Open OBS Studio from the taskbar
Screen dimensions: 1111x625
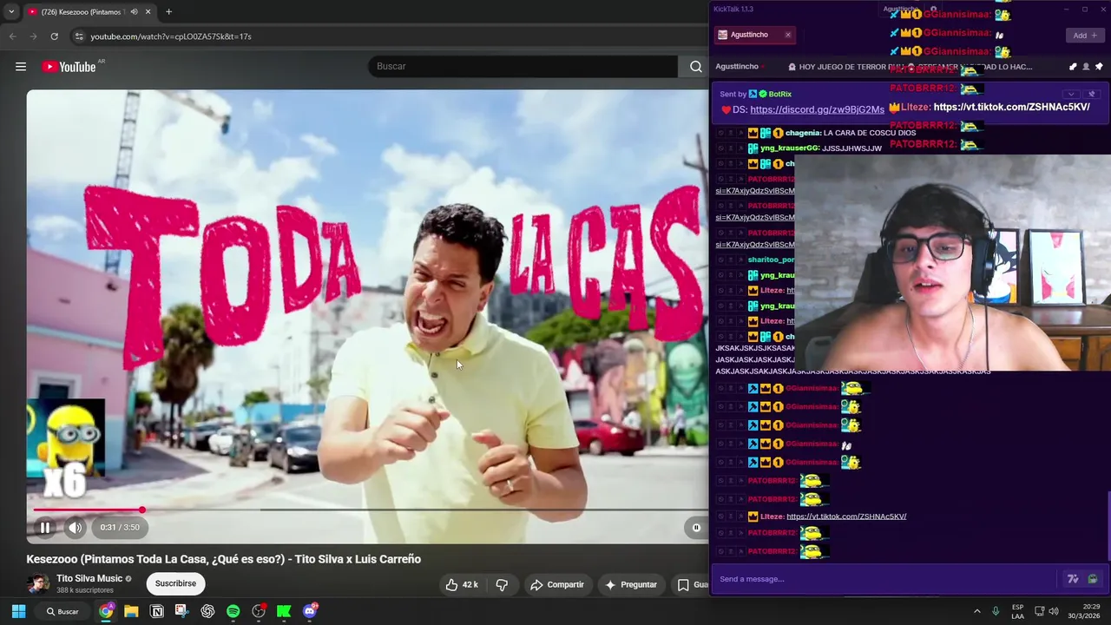tap(259, 611)
